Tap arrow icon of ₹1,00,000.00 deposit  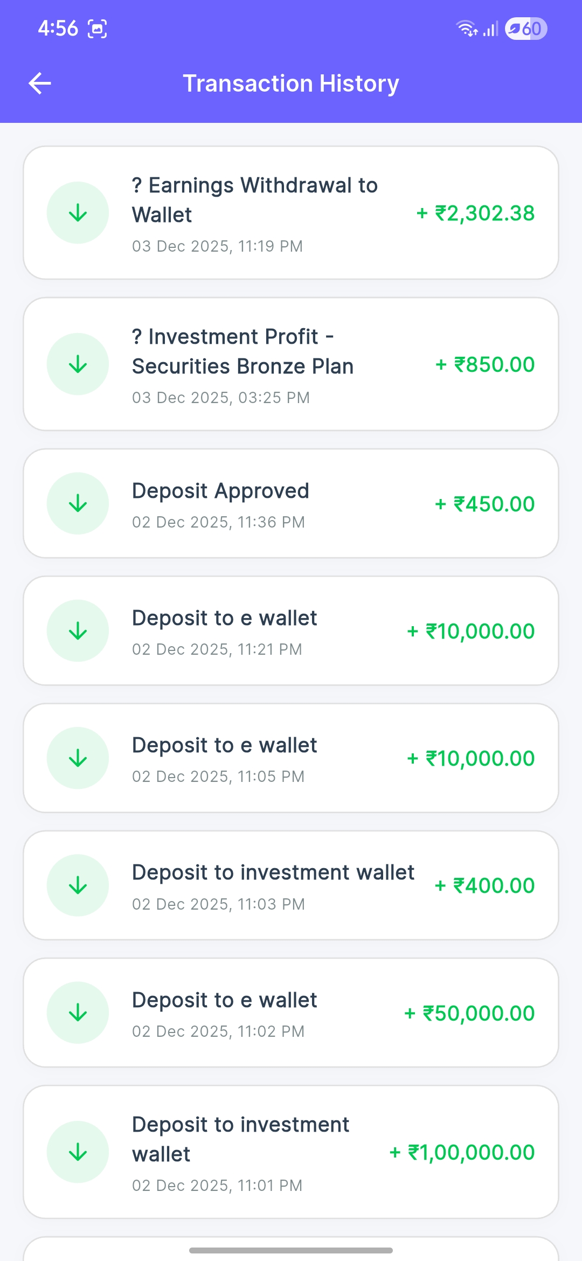pos(78,1152)
